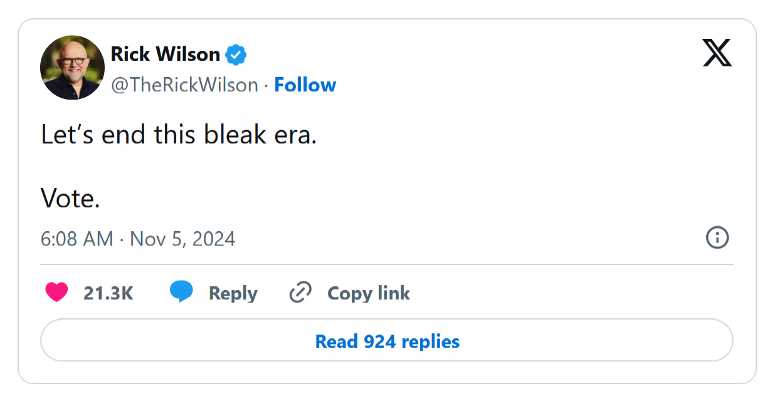Click the "Let's end this bleak era." text
Viewport: 775px width, 396px height.
pos(179,135)
